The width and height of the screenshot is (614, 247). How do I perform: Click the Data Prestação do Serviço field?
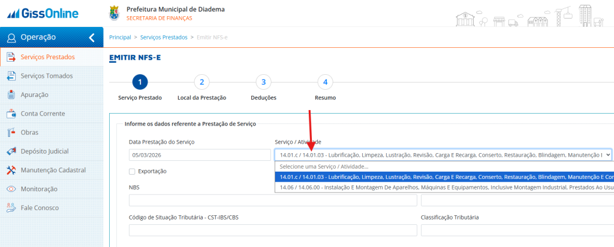coord(199,155)
